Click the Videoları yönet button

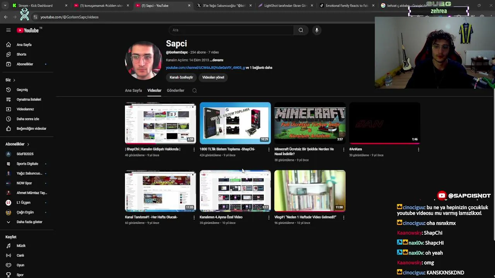(x=213, y=77)
